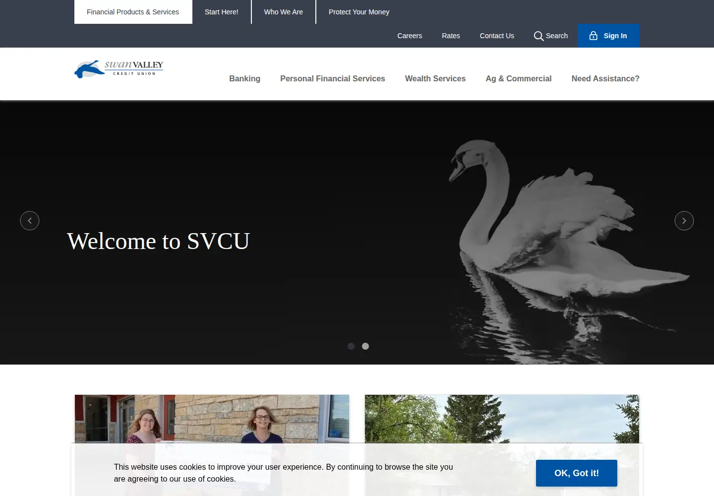Expand the Personal Financial Services menu
Viewport: 714px width, 496px height.
[333, 78]
